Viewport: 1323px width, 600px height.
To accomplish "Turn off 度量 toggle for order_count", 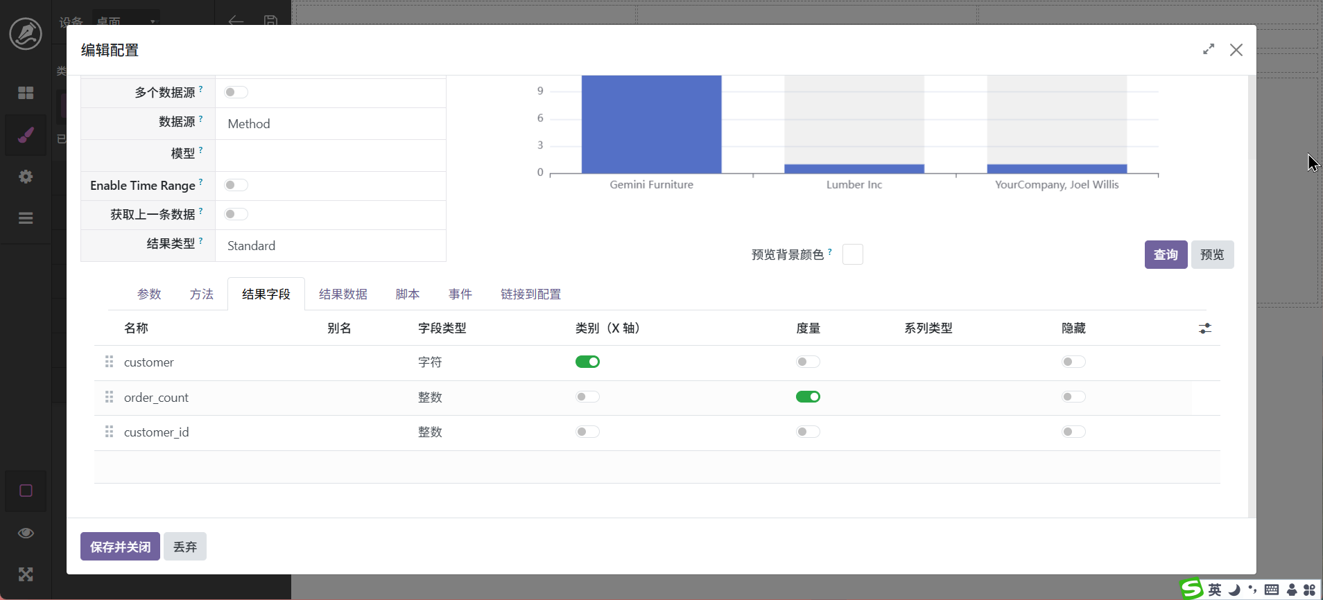I will click(808, 397).
